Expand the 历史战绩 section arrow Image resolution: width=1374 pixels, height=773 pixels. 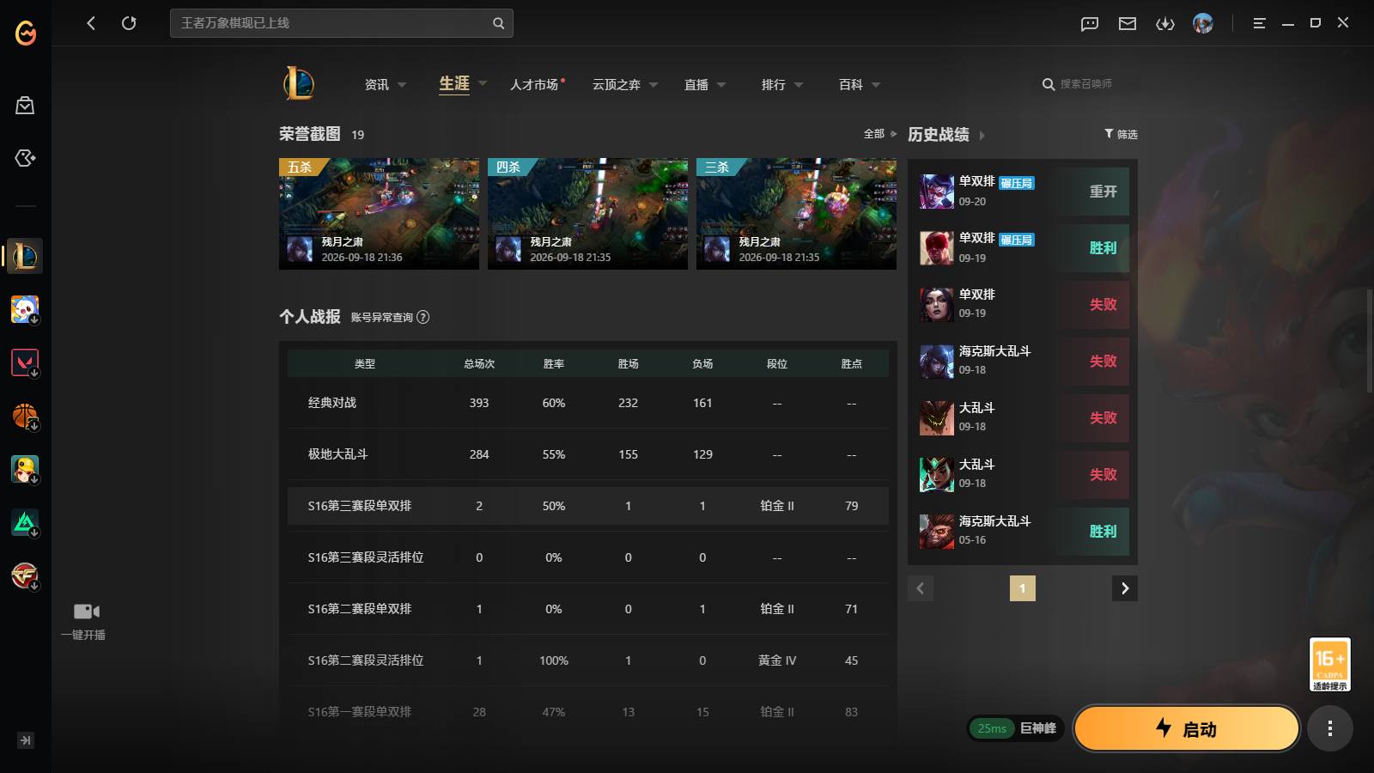coord(982,135)
